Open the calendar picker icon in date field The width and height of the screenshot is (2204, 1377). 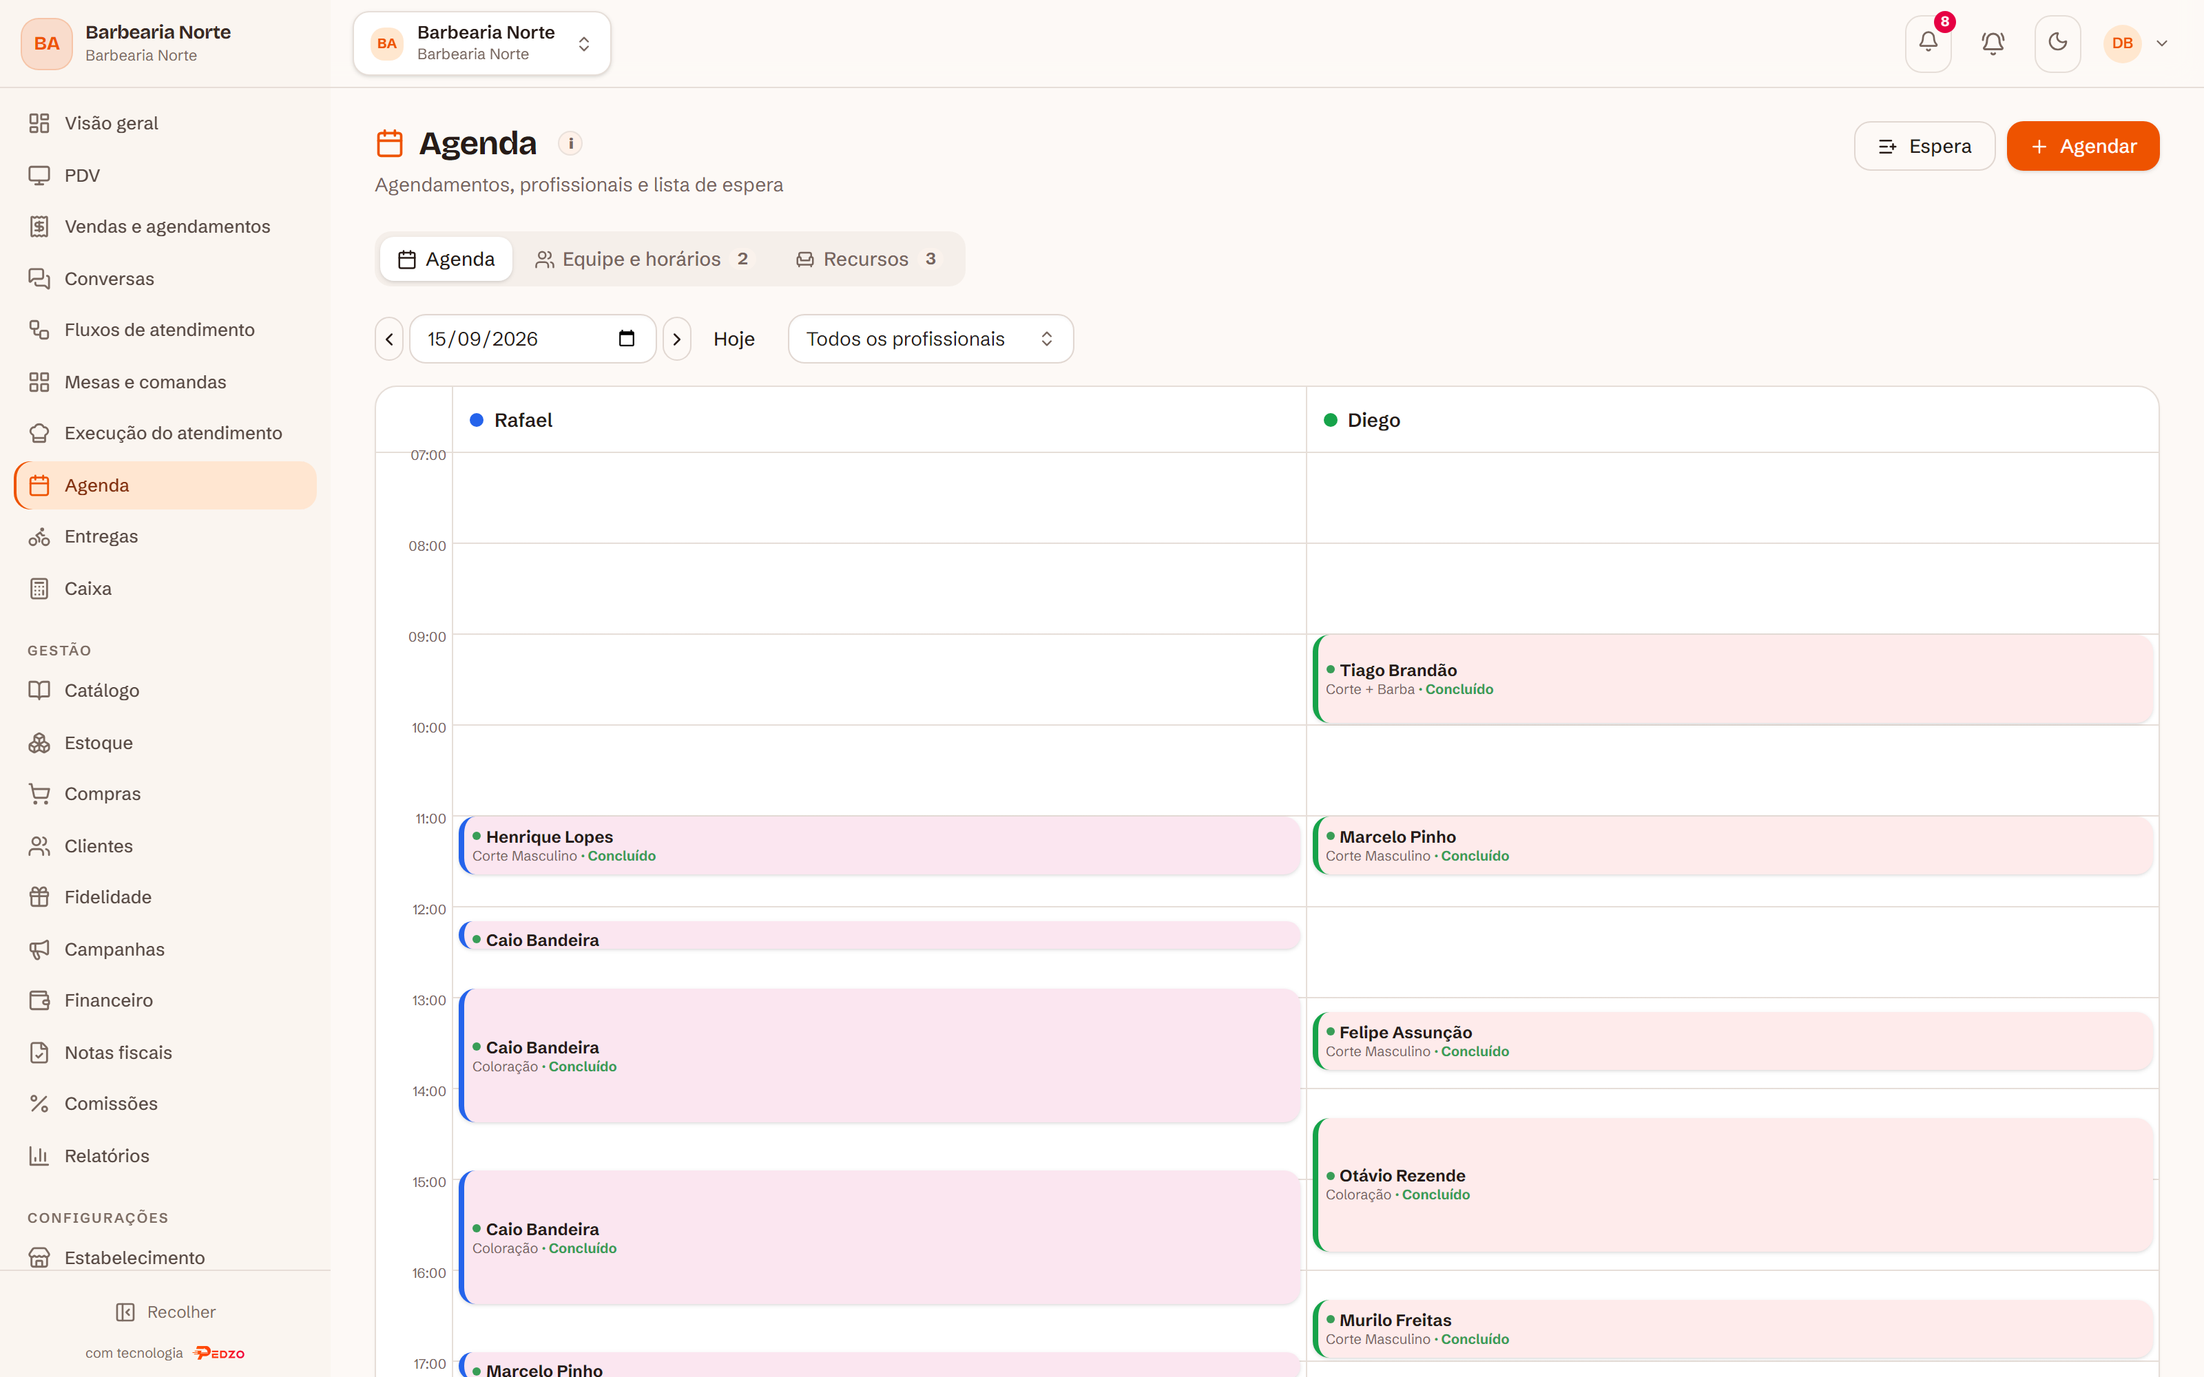click(627, 338)
